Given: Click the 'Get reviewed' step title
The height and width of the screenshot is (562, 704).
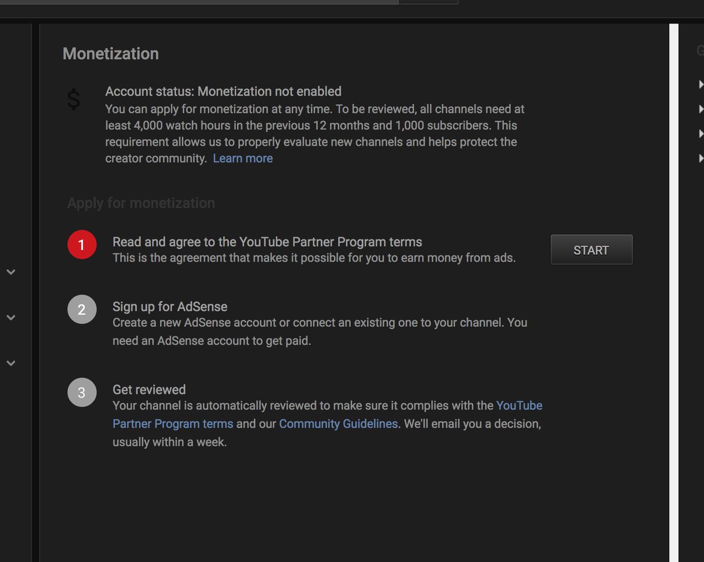Looking at the screenshot, I should click(x=149, y=390).
